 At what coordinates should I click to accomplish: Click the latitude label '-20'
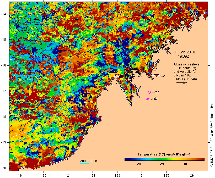[x=3, y=168]
